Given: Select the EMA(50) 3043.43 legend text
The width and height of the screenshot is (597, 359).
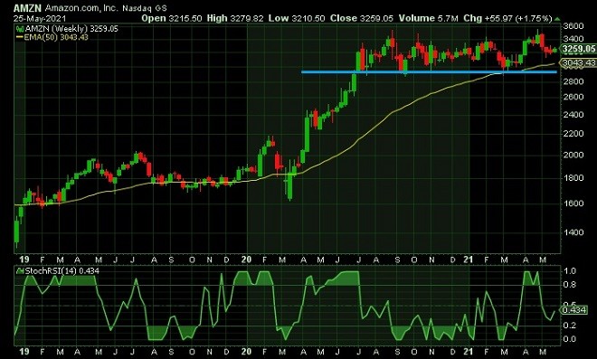Looking at the screenshot, I should coord(56,37).
